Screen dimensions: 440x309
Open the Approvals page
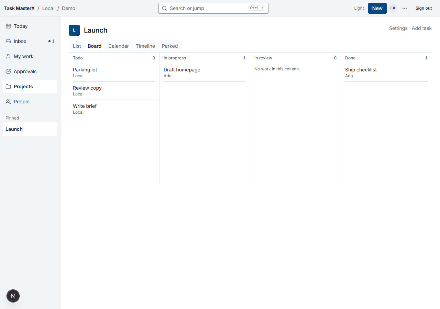(30, 71)
